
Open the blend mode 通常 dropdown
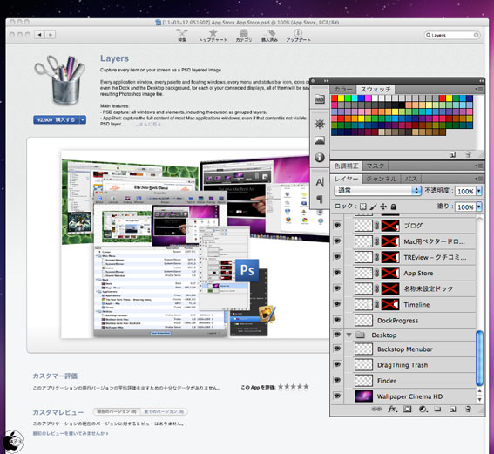pyautogui.click(x=377, y=191)
